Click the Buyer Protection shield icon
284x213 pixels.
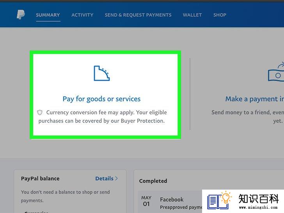(40, 112)
